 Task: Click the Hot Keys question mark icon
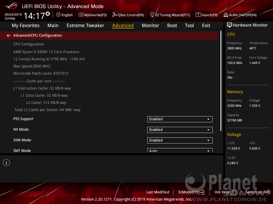tap(233, 192)
